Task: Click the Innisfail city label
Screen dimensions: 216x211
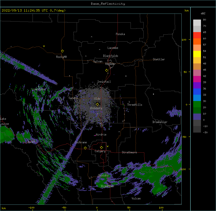Action: tap(104, 82)
